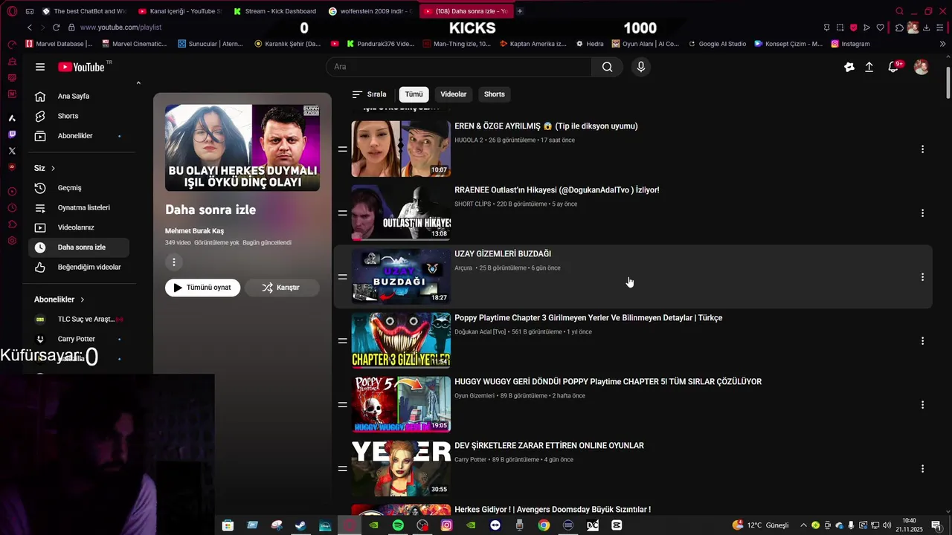Open Oynatma listeleri in sidebar
952x535 pixels.
[78, 208]
